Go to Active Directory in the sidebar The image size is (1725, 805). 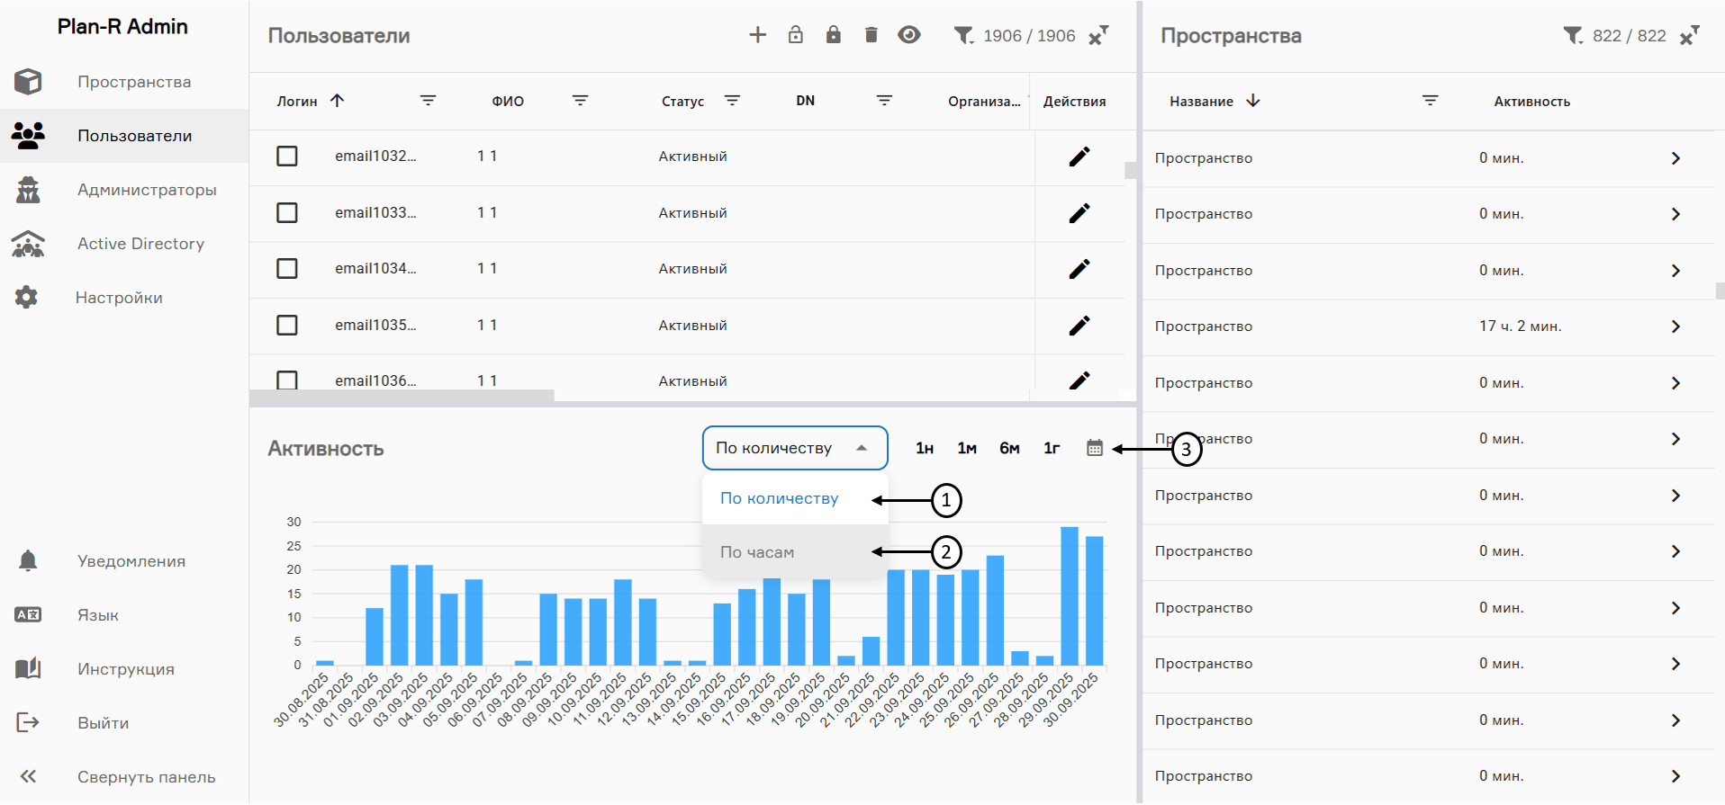point(140,244)
